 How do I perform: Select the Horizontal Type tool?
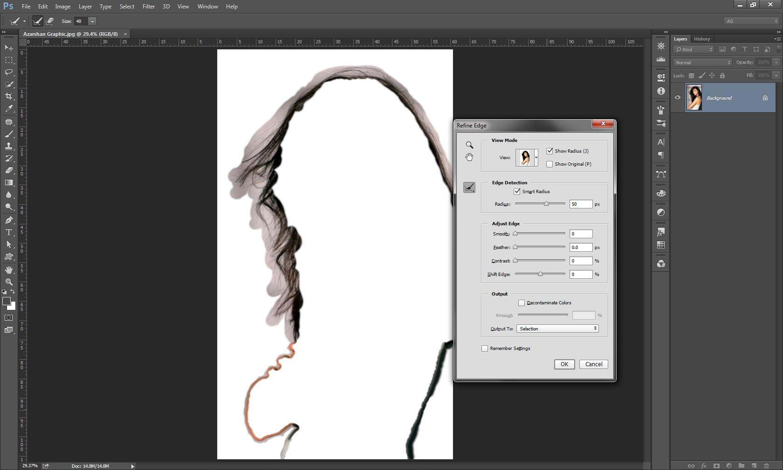9,232
